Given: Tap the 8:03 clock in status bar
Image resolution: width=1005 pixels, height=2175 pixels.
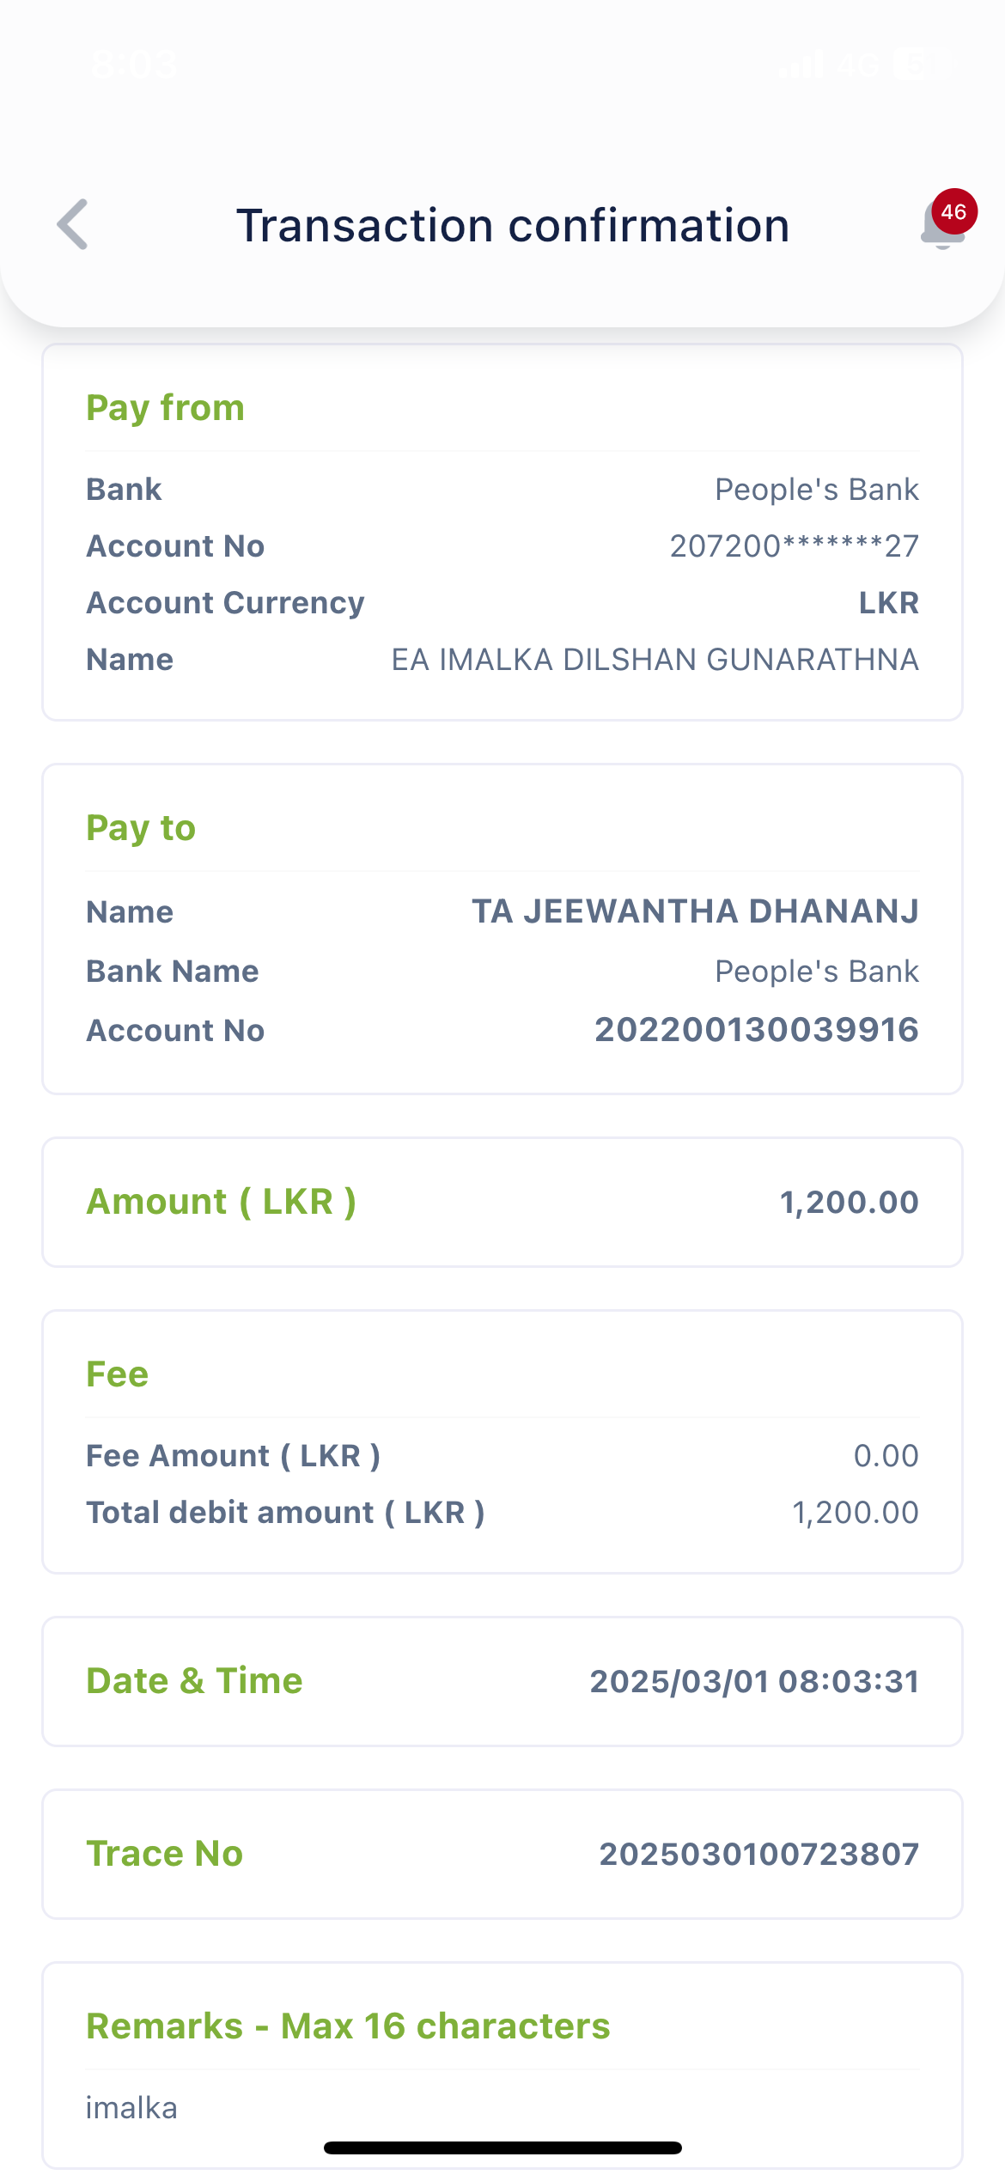Looking at the screenshot, I should [x=134, y=64].
